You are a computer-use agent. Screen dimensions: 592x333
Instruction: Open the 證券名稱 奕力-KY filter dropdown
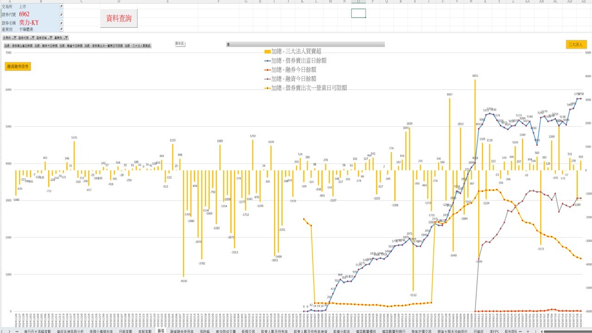click(x=61, y=23)
